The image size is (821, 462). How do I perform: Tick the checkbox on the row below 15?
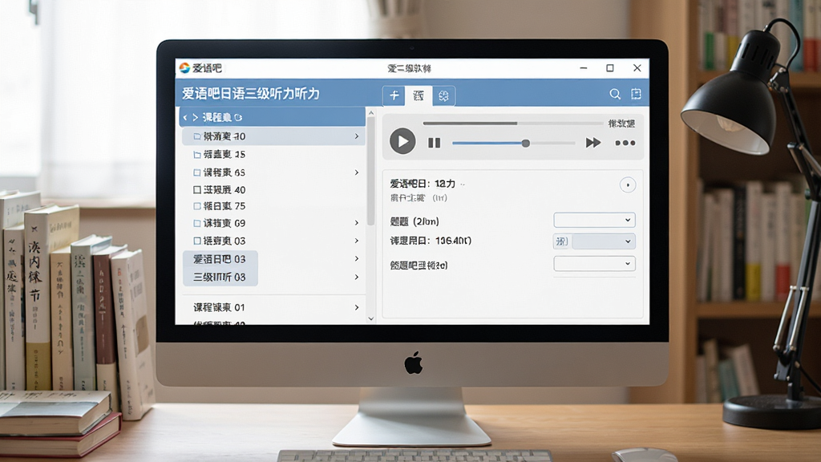click(x=197, y=172)
